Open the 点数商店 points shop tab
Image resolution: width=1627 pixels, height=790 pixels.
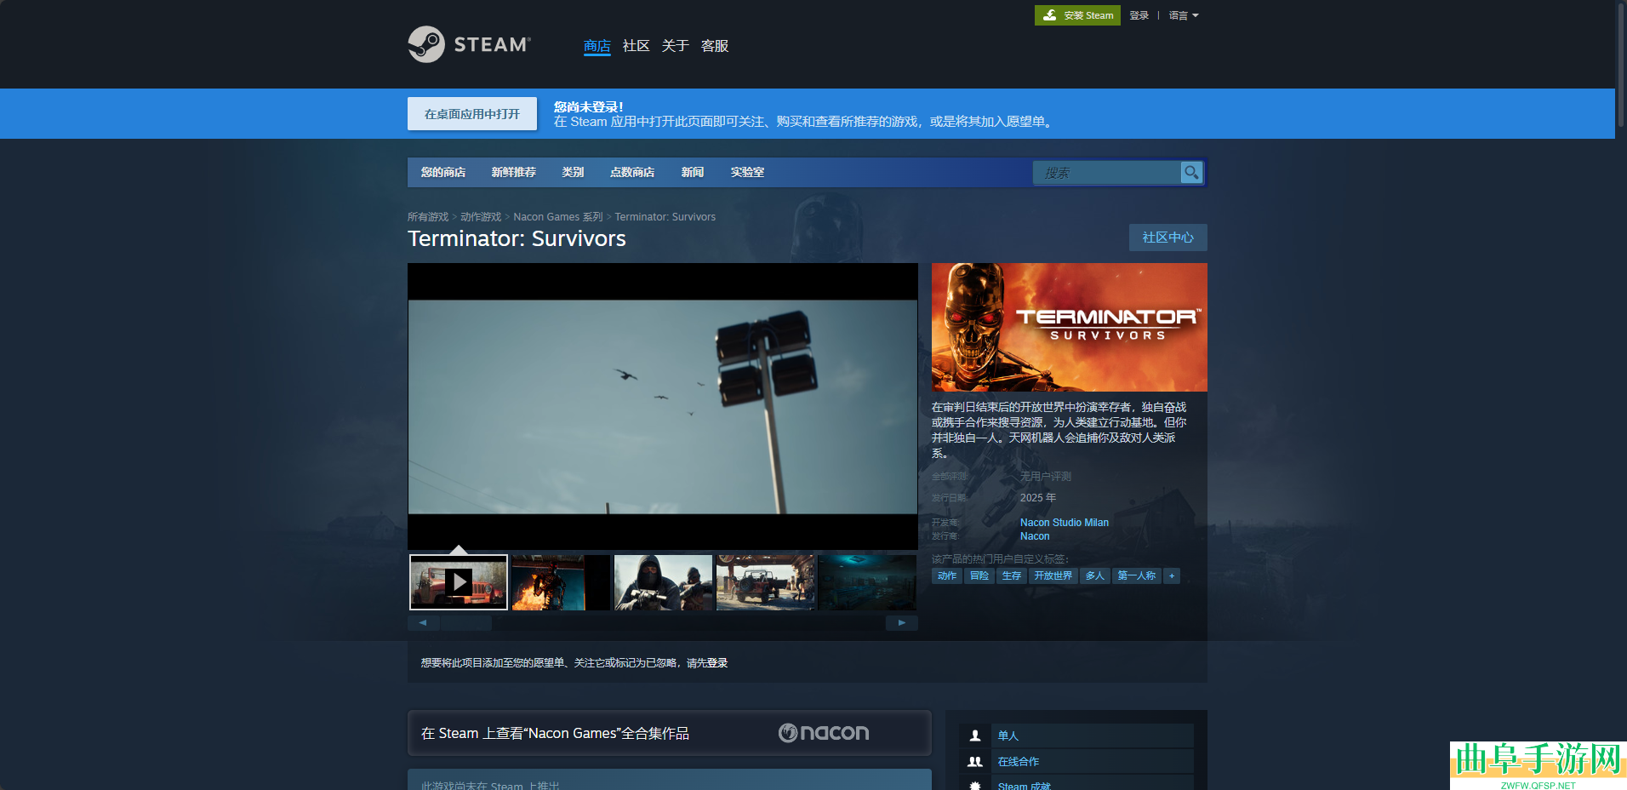point(632,172)
